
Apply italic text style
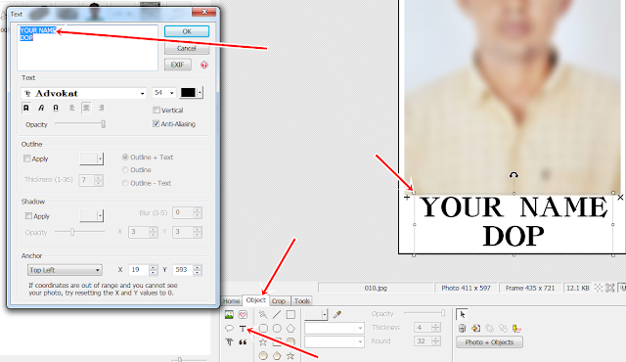41,108
